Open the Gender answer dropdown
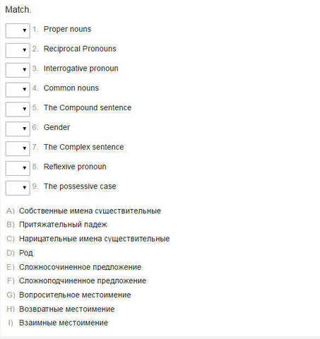Screen dimensions: 320x339 [18, 129]
